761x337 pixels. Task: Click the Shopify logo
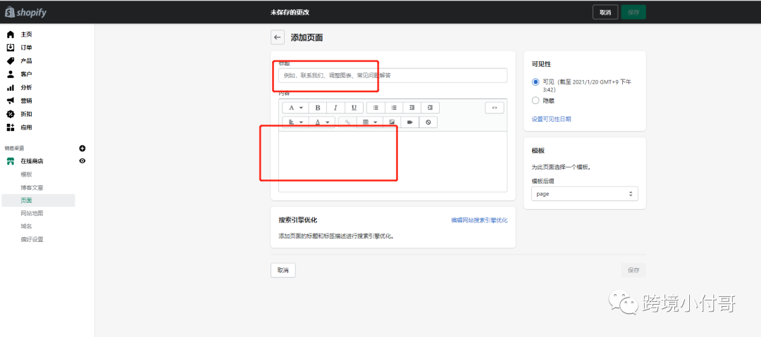pos(26,12)
